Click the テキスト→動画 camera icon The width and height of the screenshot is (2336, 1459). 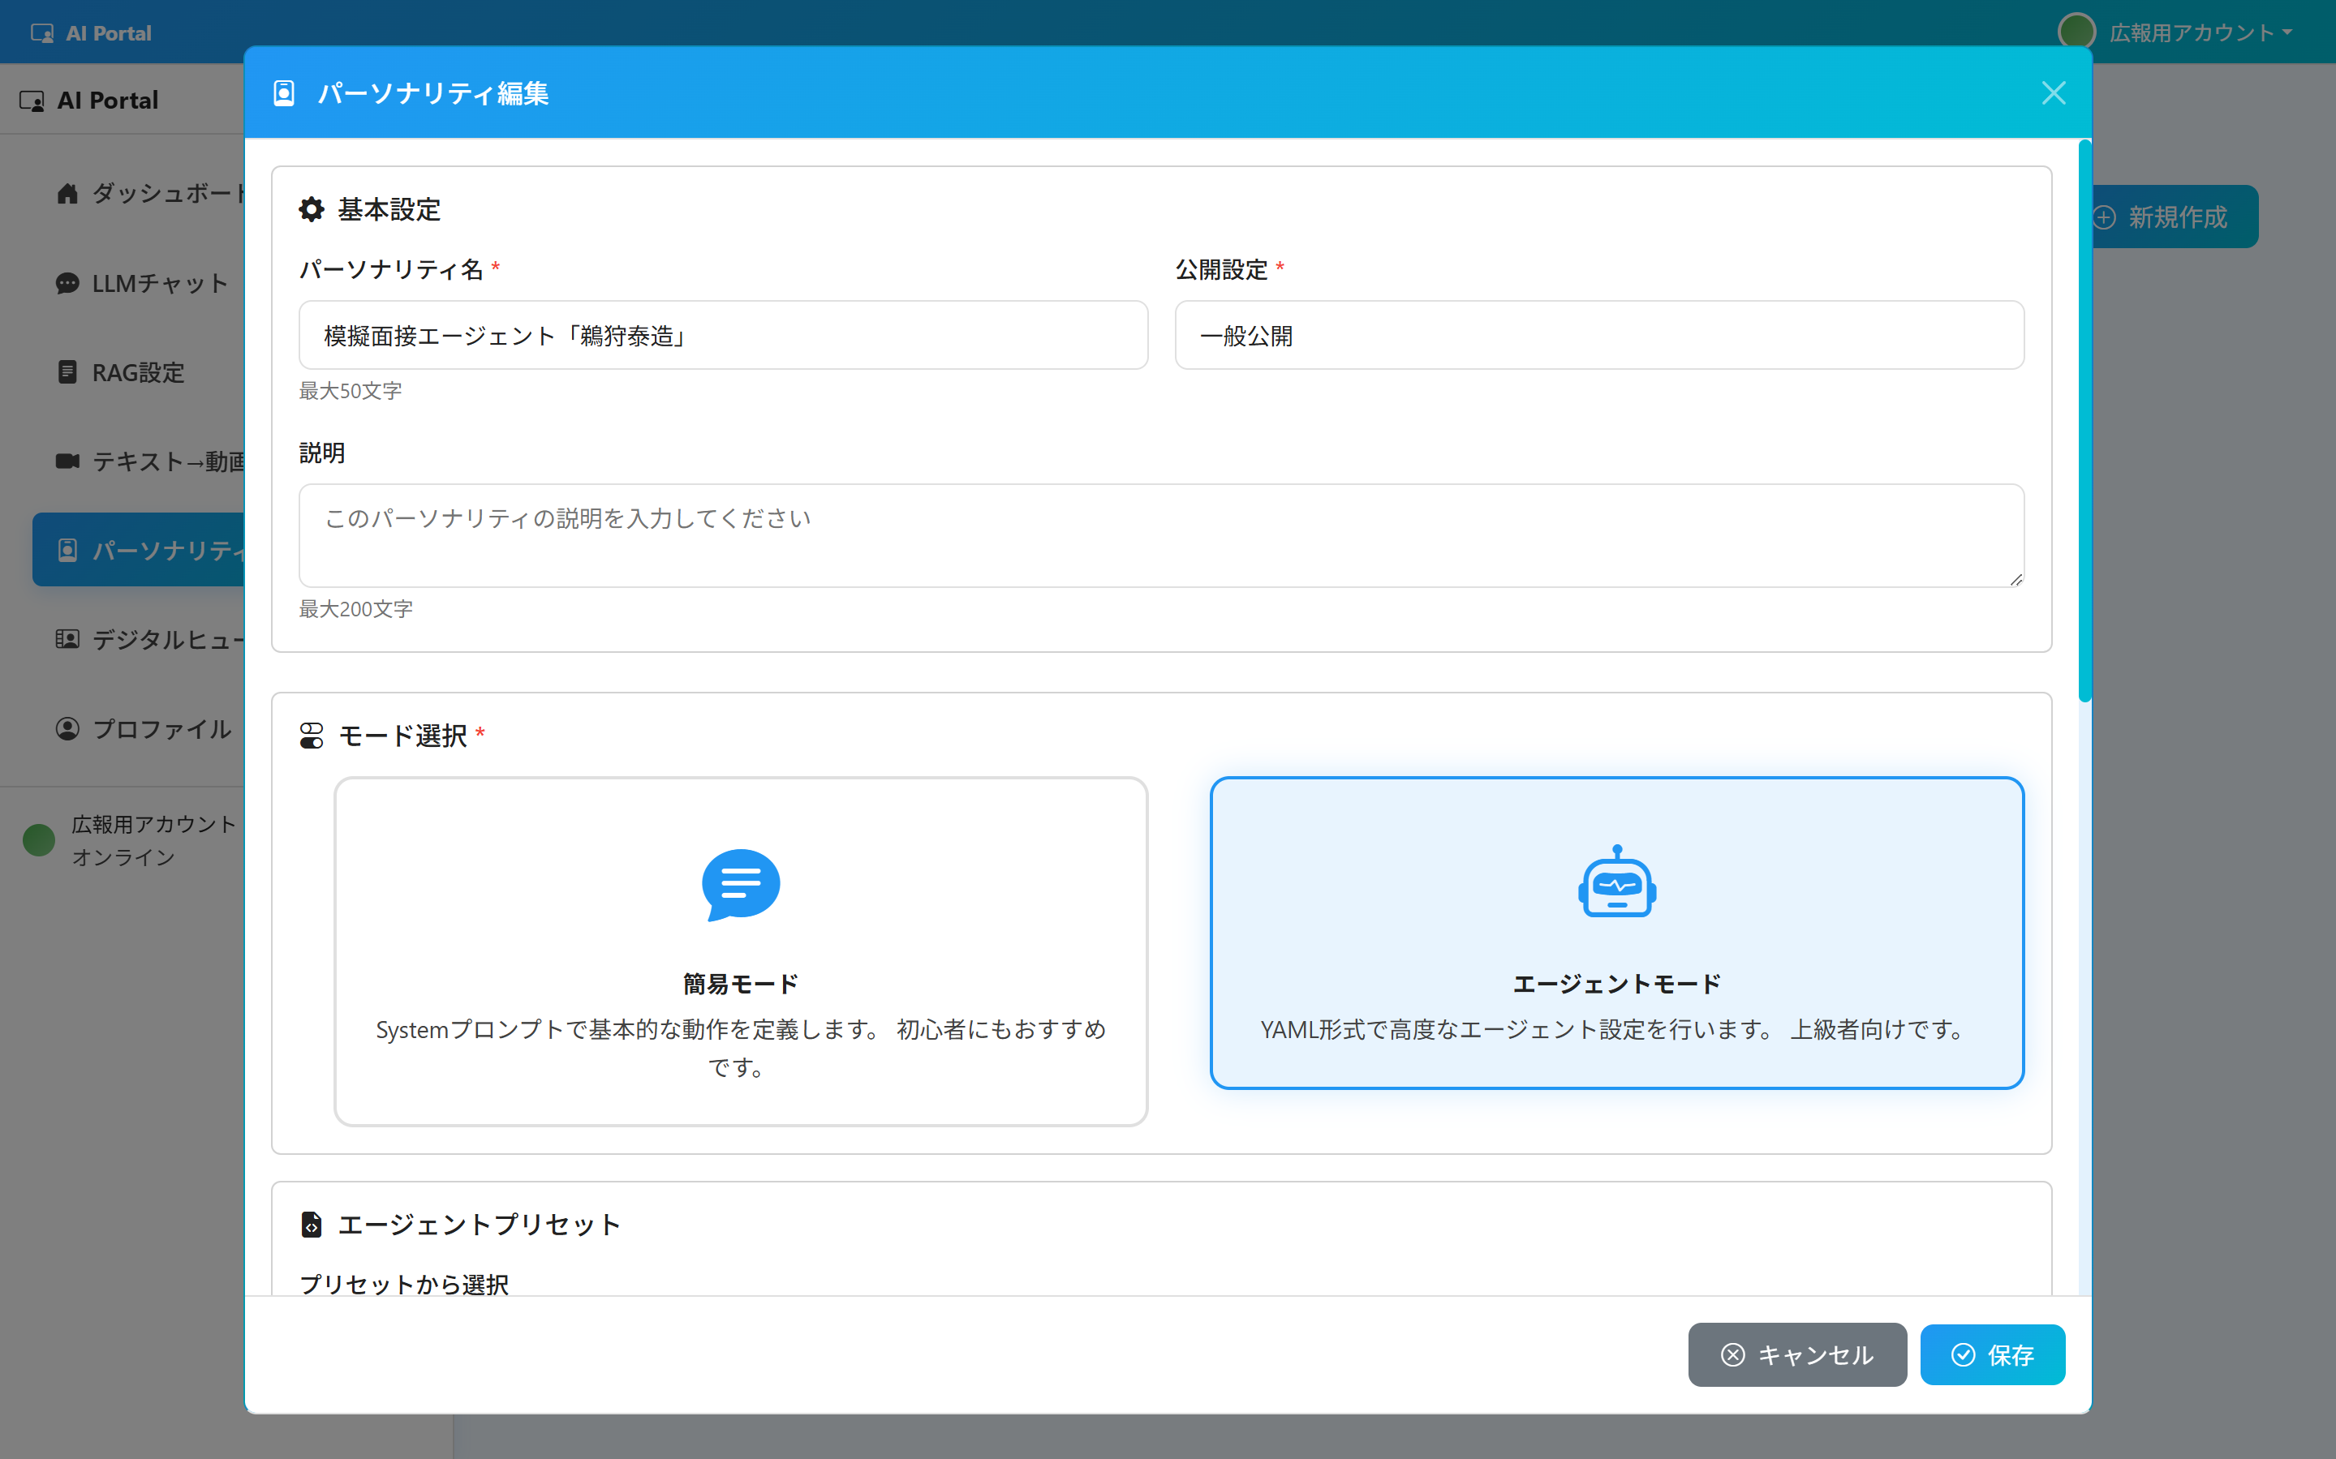67,461
